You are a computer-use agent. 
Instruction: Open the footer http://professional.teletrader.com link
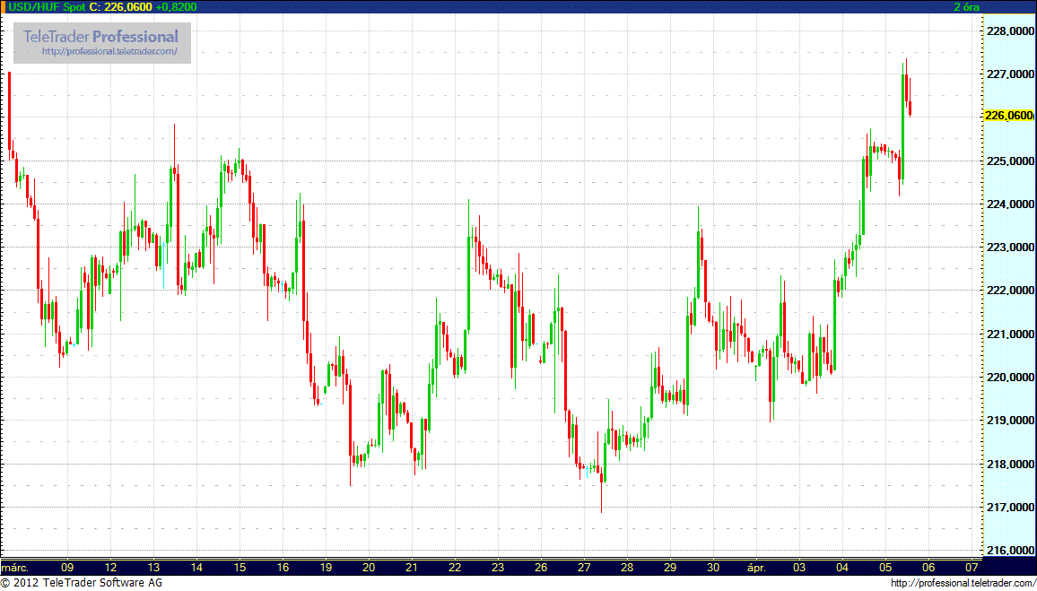coord(962,583)
